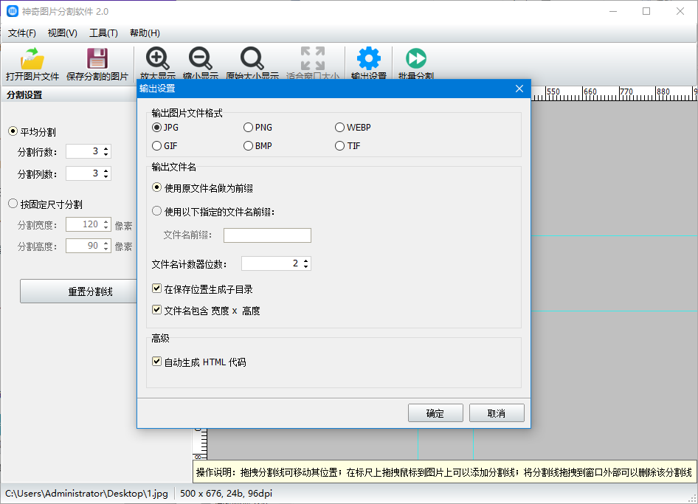Toggle 文件名包含 宽度 x 高度 checkbox

(x=156, y=311)
